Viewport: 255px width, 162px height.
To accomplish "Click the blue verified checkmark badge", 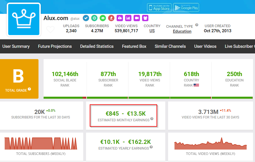I will 86,18.
